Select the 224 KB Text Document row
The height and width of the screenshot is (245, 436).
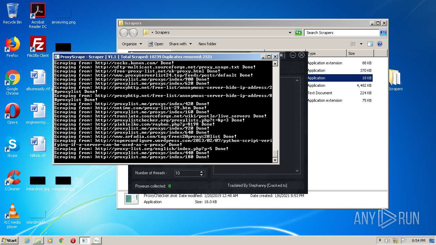point(339,93)
